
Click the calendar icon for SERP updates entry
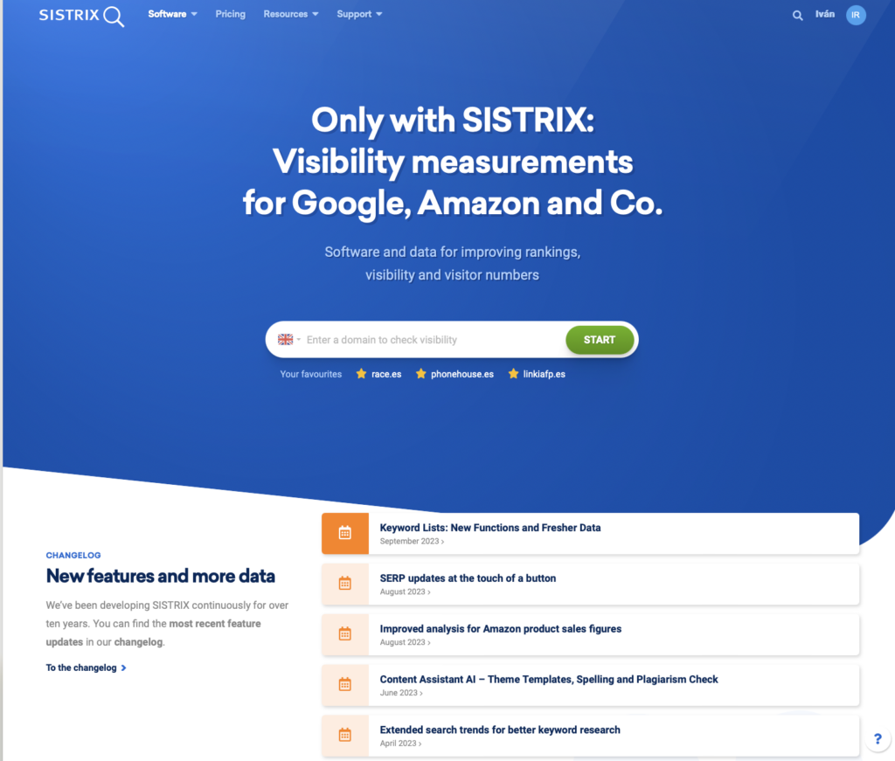(x=344, y=583)
